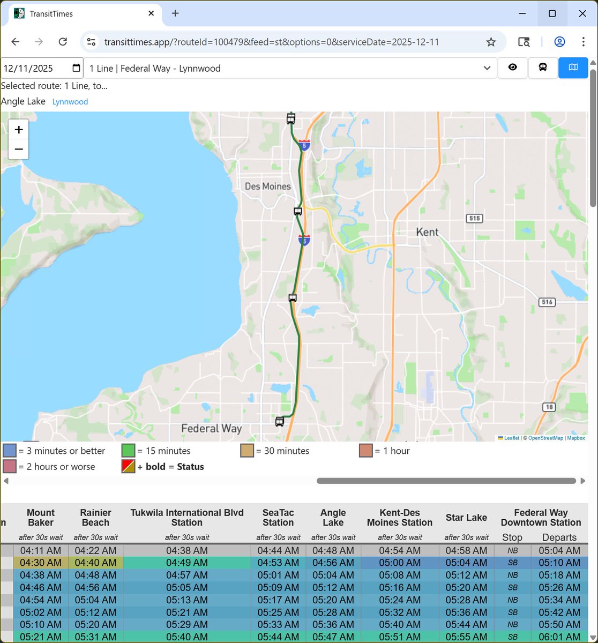Click the SeaTac Station column header
598x643 pixels.
tap(278, 518)
